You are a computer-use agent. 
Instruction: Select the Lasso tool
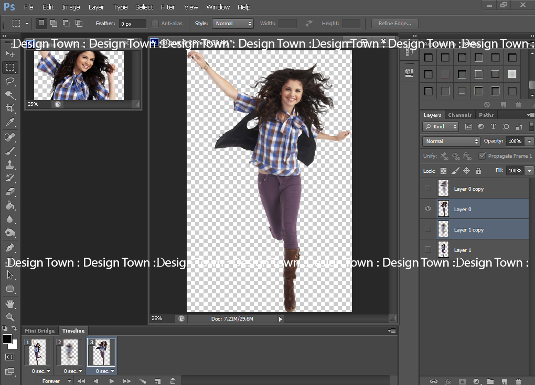click(10, 81)
